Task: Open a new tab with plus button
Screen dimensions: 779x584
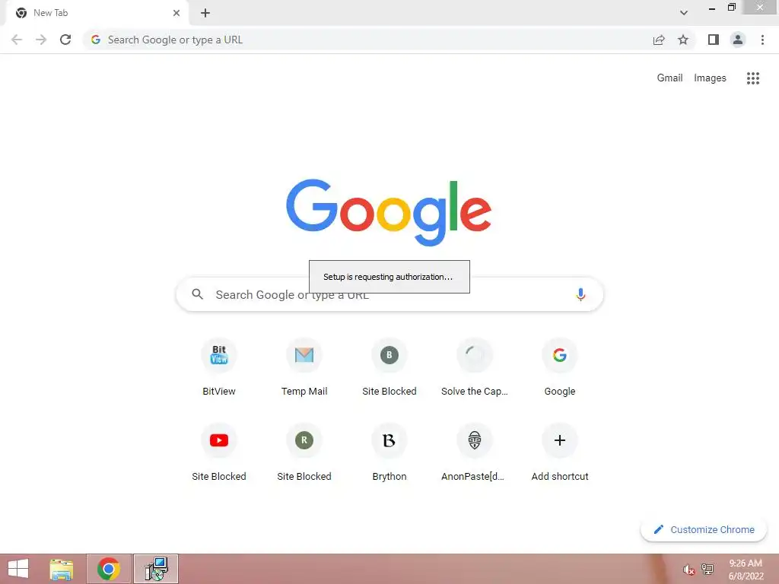Action: coord(205,13)
